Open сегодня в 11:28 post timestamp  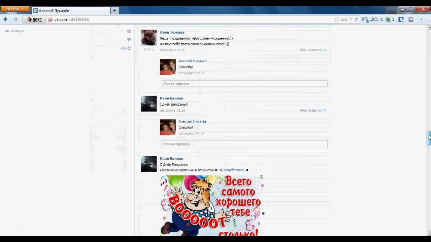pos(172,110)
